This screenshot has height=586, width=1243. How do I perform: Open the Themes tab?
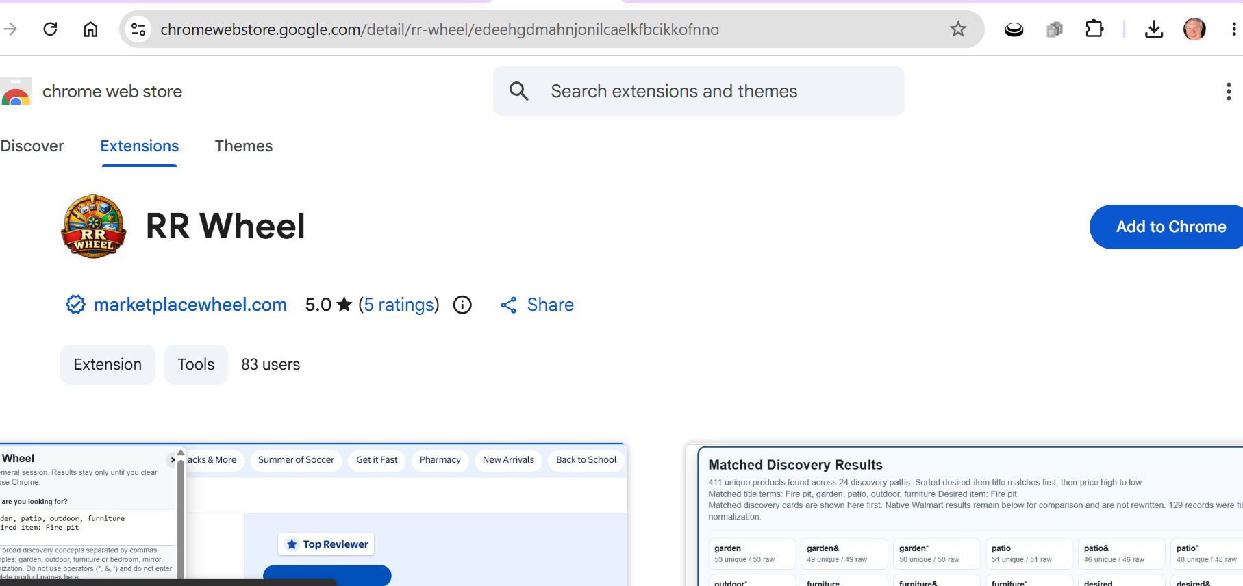pos(244,146)
